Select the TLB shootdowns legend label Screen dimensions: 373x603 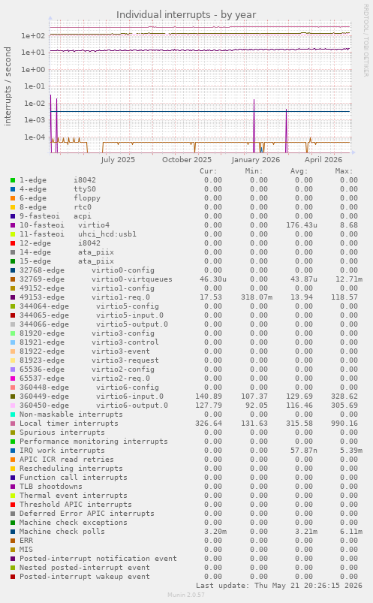51,487
